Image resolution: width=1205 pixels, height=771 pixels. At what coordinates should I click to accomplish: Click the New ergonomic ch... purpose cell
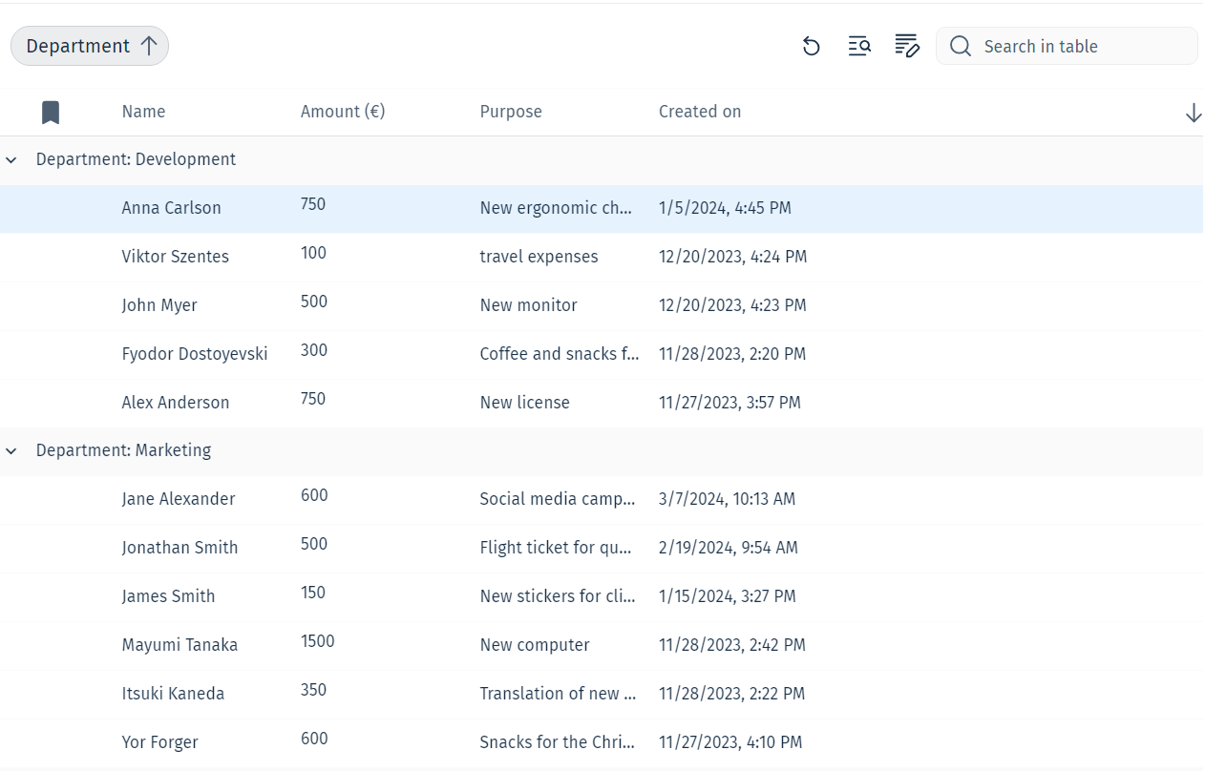click(556, 208)
